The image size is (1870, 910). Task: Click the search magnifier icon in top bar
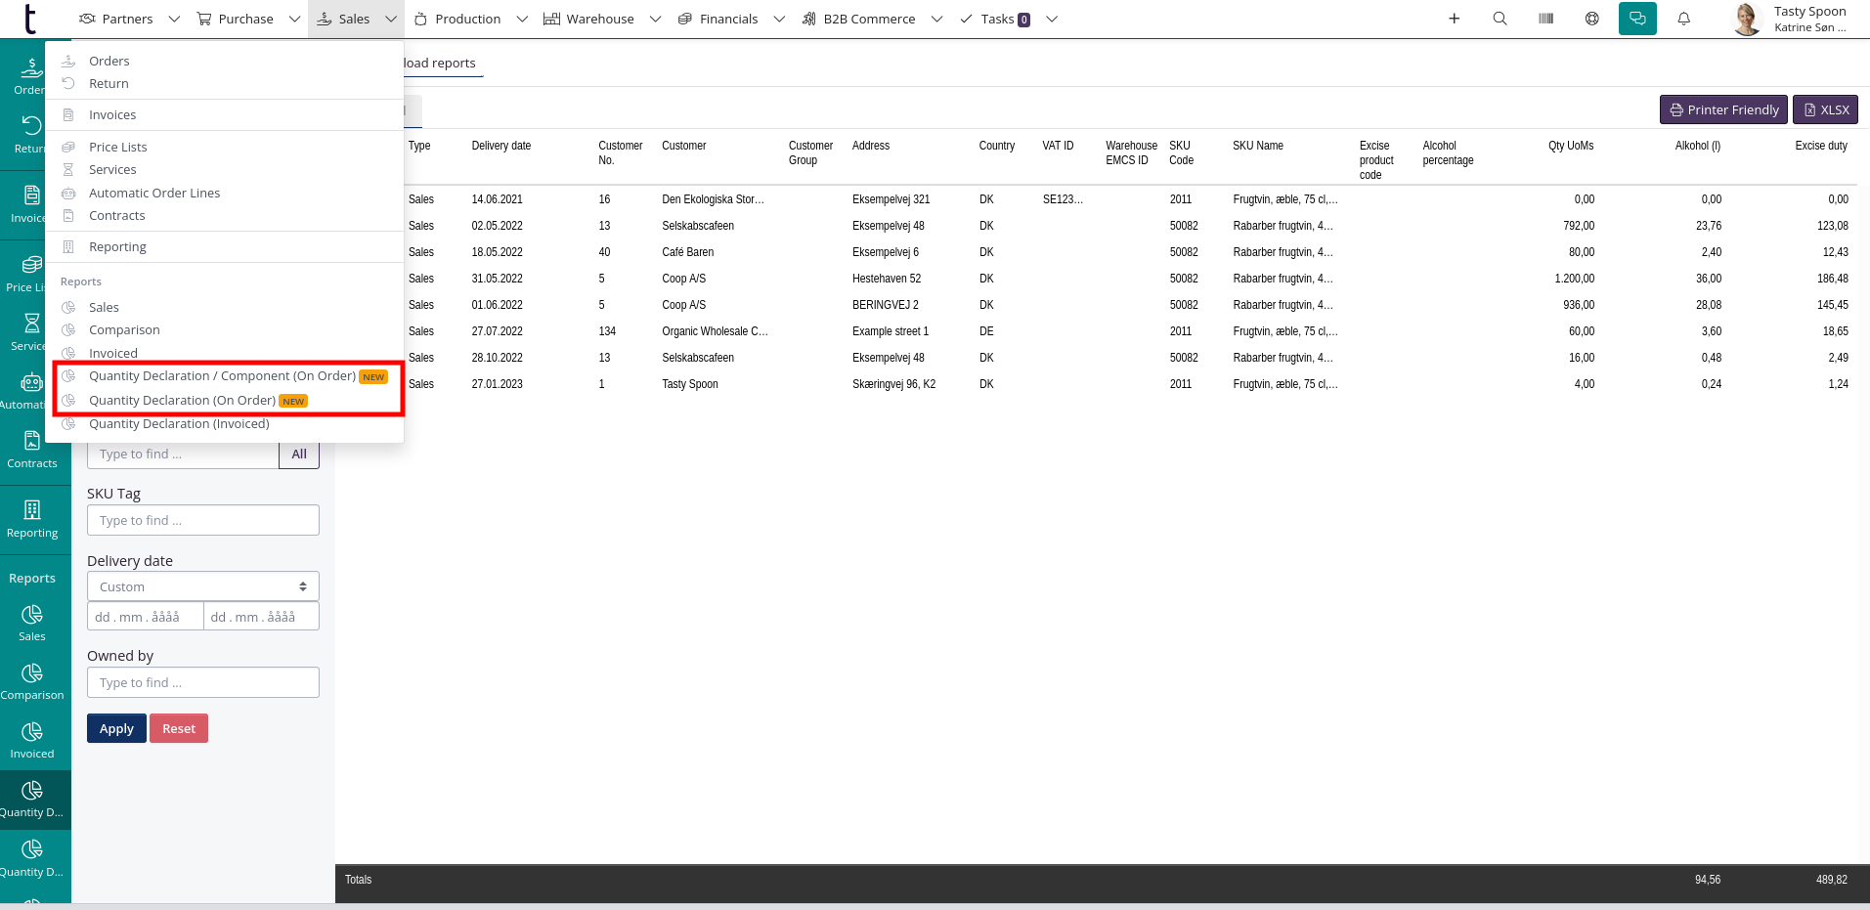pyautogui.click(x=1500, y=19)
